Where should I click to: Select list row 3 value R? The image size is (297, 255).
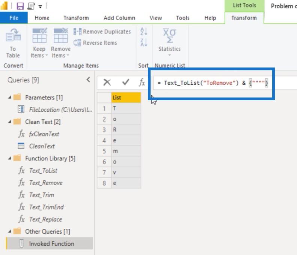coord(126,130)
